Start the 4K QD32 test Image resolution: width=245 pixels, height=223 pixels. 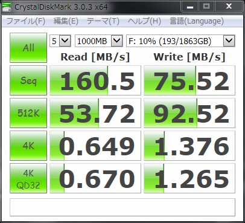coord(28,178)
